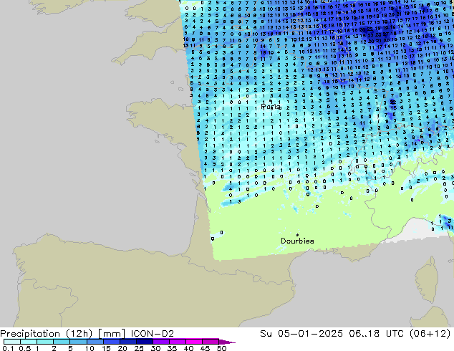Click the Precipitation (12h) title text
The width and height of the screenshot is (454, 351).
click(47, 334)
